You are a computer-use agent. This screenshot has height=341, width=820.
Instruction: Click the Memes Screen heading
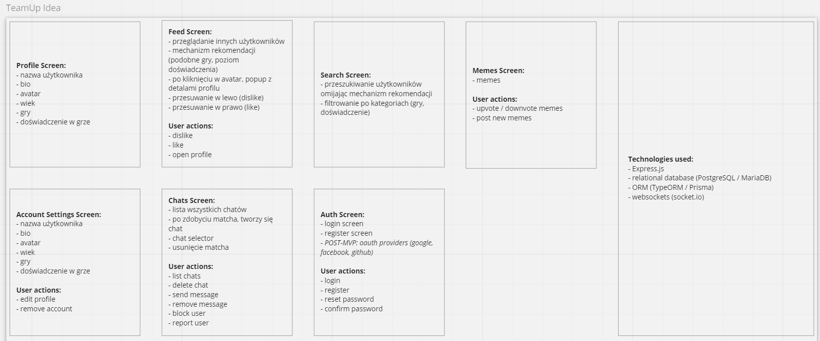(498, 71)
